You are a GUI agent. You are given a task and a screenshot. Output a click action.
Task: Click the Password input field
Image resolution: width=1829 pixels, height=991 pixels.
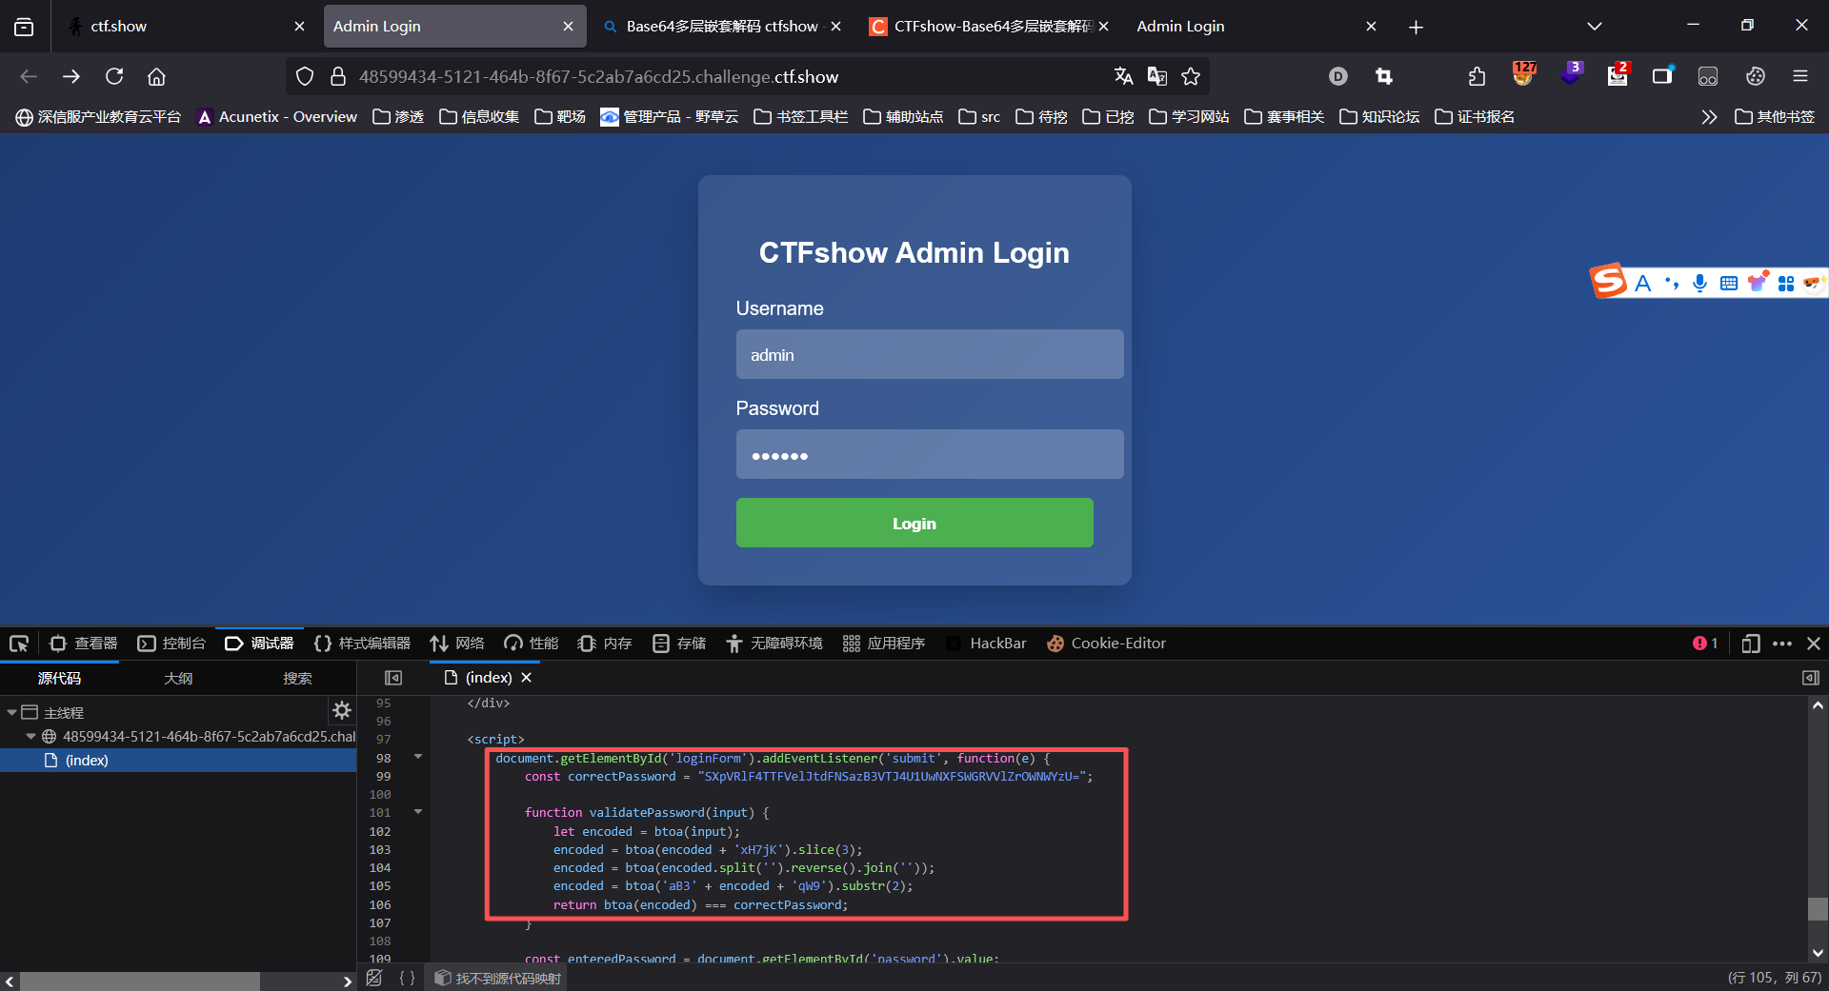929,454
